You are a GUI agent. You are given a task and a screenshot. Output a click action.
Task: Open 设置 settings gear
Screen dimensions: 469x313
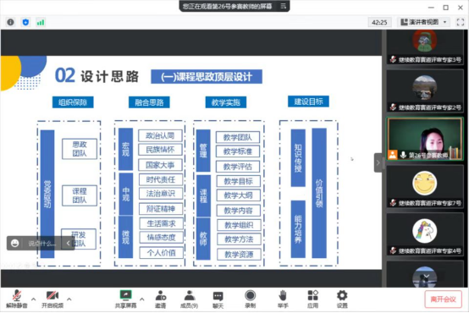pyautogui.click(x=342, y=299)
